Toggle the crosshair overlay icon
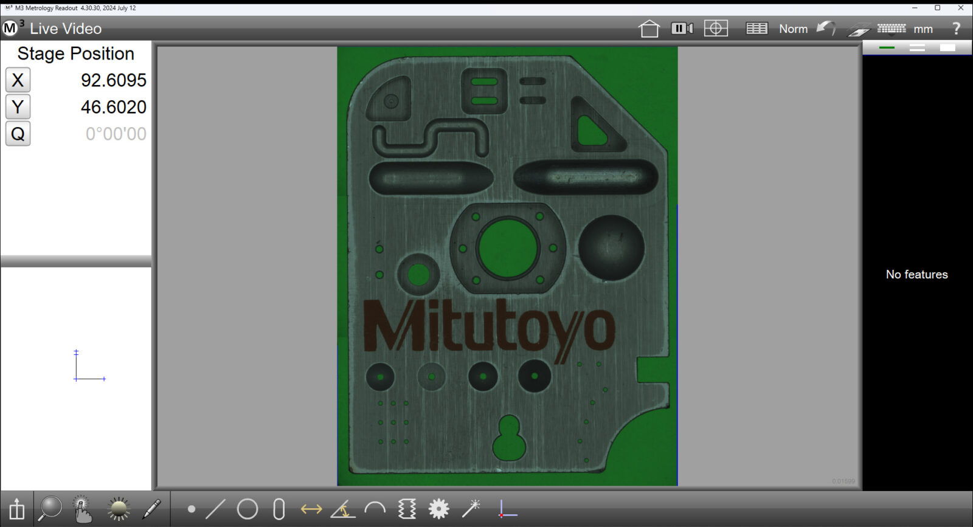Screen dimensions: 973x527 [x=716, y=29]
